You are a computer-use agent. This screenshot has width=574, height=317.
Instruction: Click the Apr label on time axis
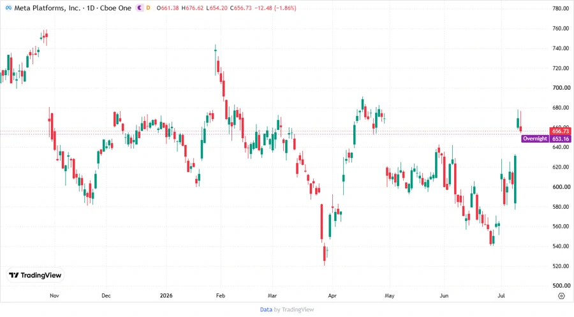coord(332,295)
